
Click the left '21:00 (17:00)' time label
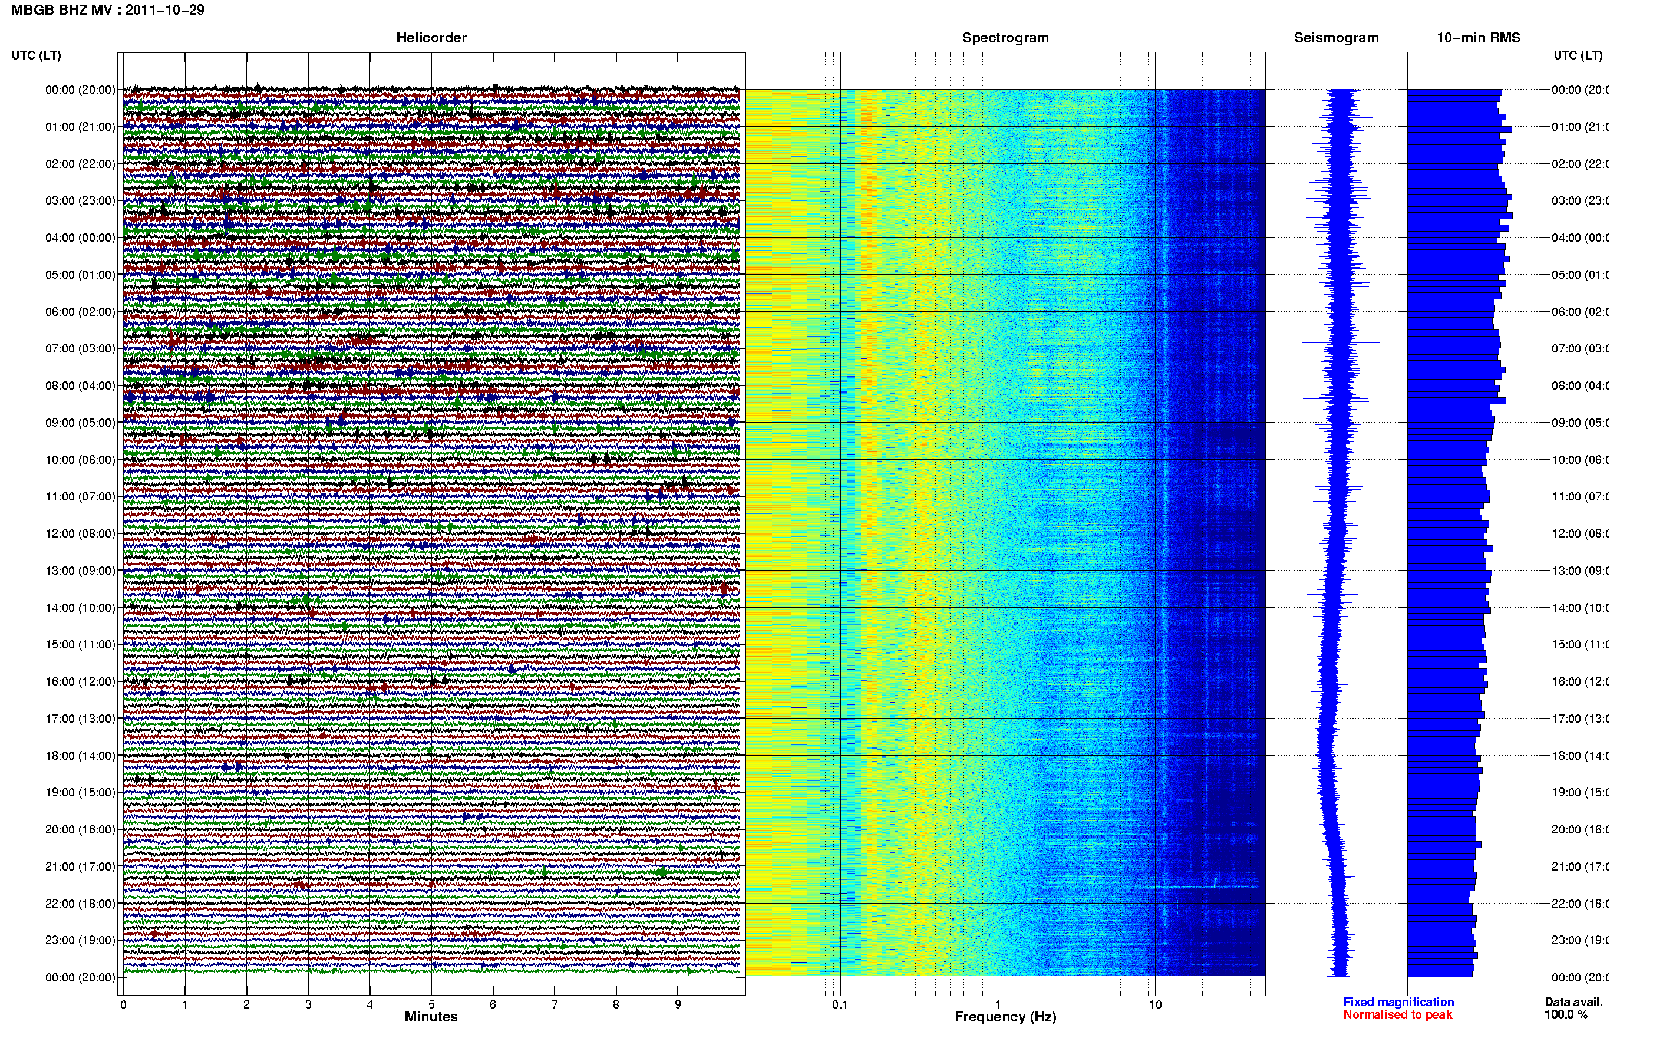click(x=80, y=866)
